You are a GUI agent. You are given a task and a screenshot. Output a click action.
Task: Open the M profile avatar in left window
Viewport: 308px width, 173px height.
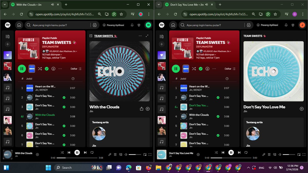[148, 25]
